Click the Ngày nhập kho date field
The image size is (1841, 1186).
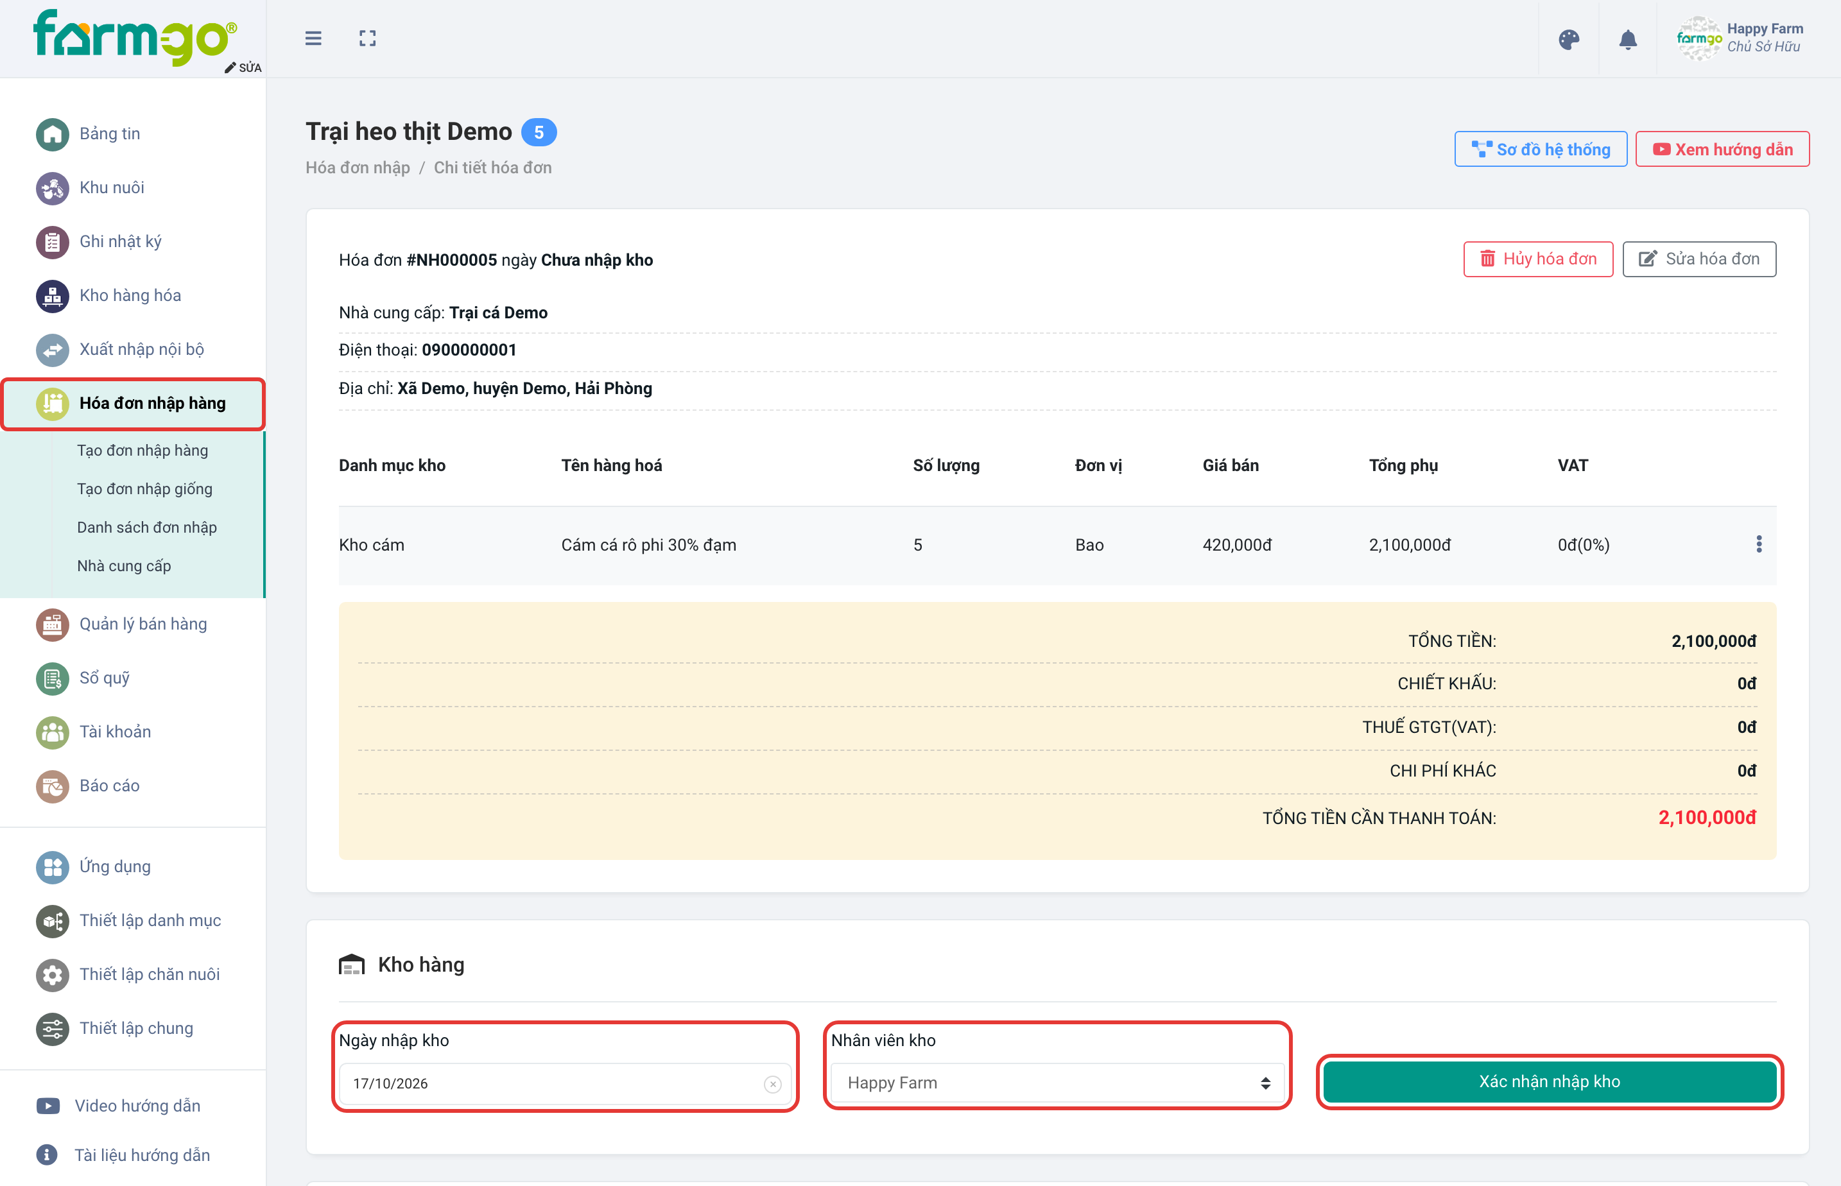coord(565,1083)
